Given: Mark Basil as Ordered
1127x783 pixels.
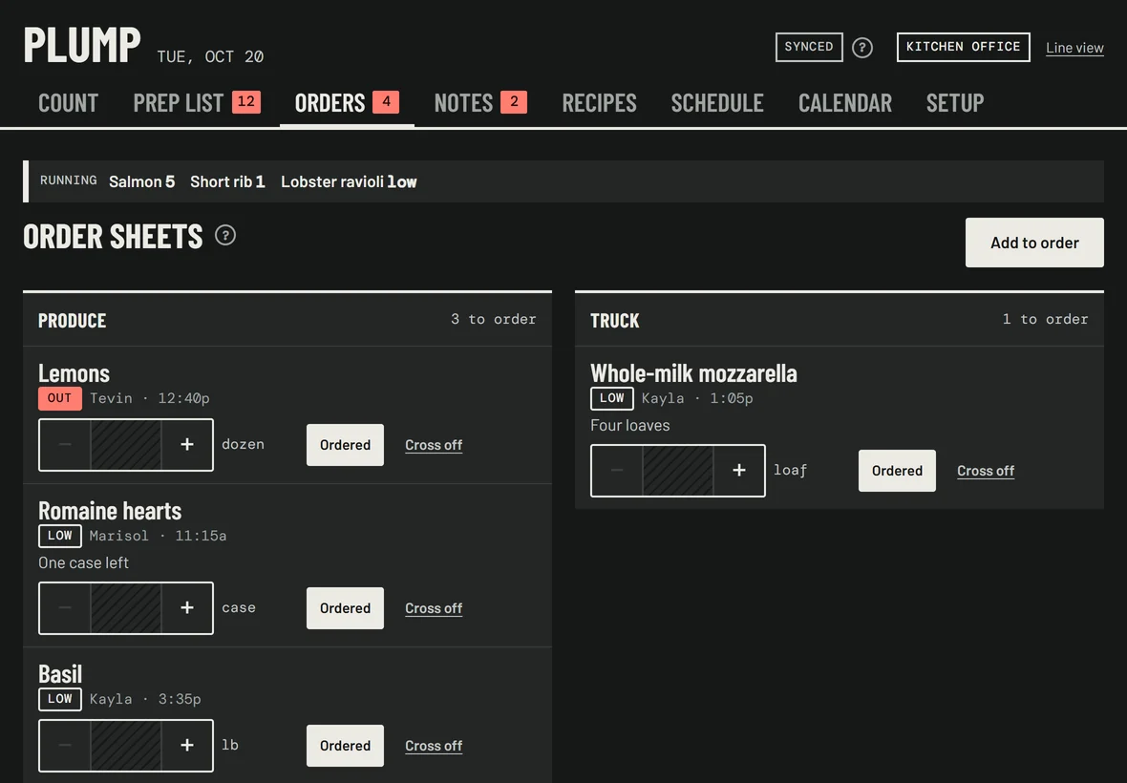Looking at the screenshot, I should click(x=345, y=746).
